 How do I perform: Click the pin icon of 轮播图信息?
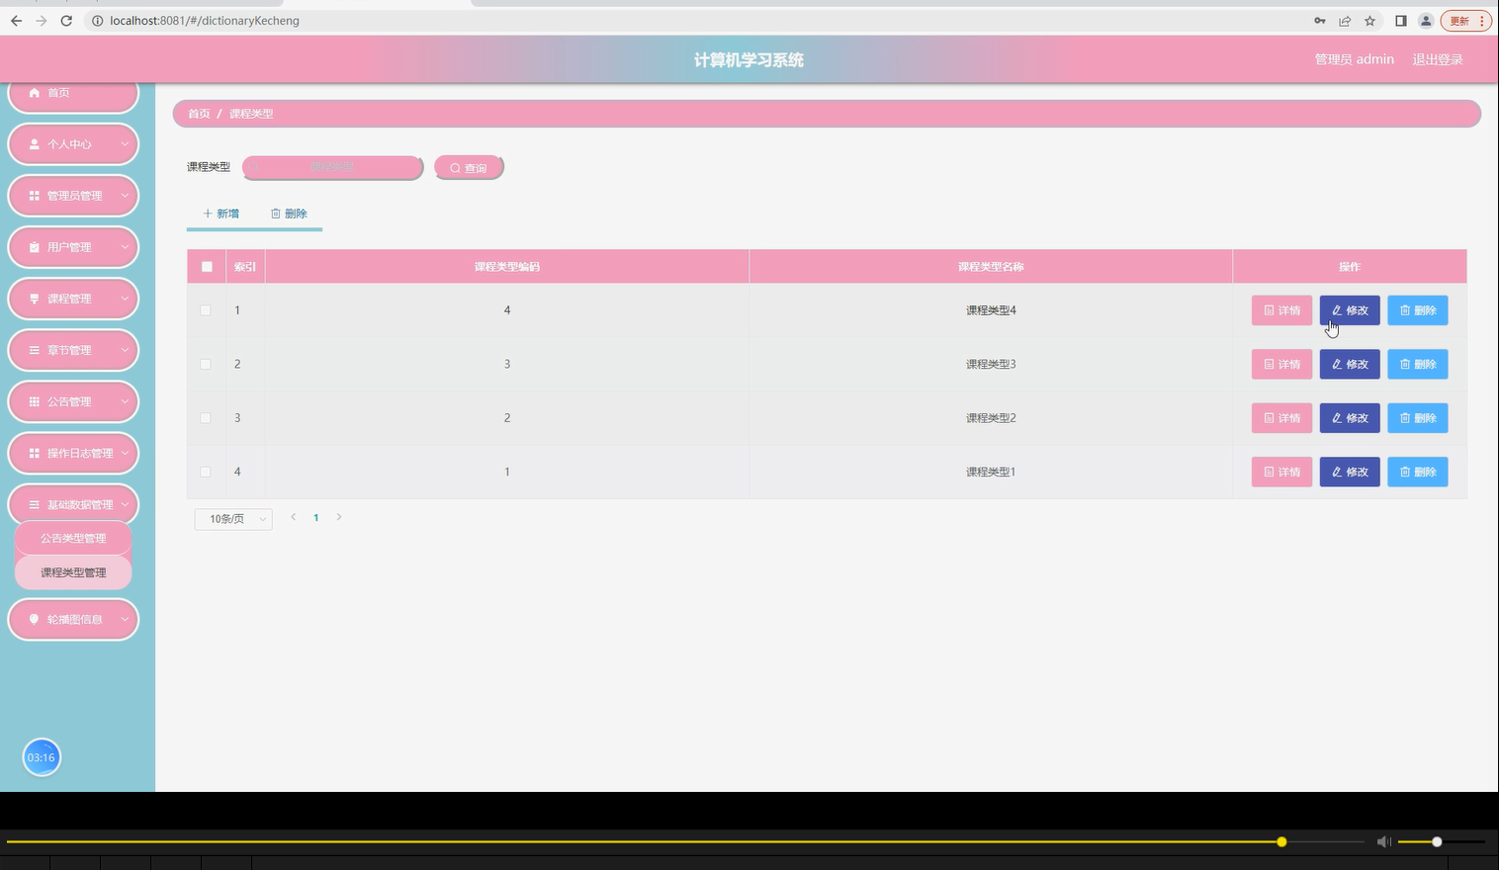[x=35, y=619]
